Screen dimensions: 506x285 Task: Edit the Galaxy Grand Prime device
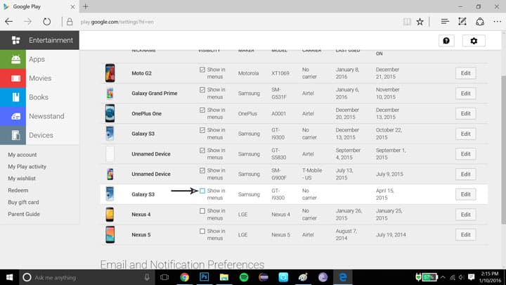[466, 94]
